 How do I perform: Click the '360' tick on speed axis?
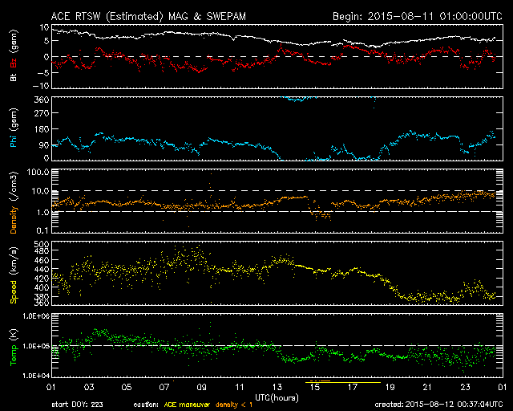coord(42,302)
